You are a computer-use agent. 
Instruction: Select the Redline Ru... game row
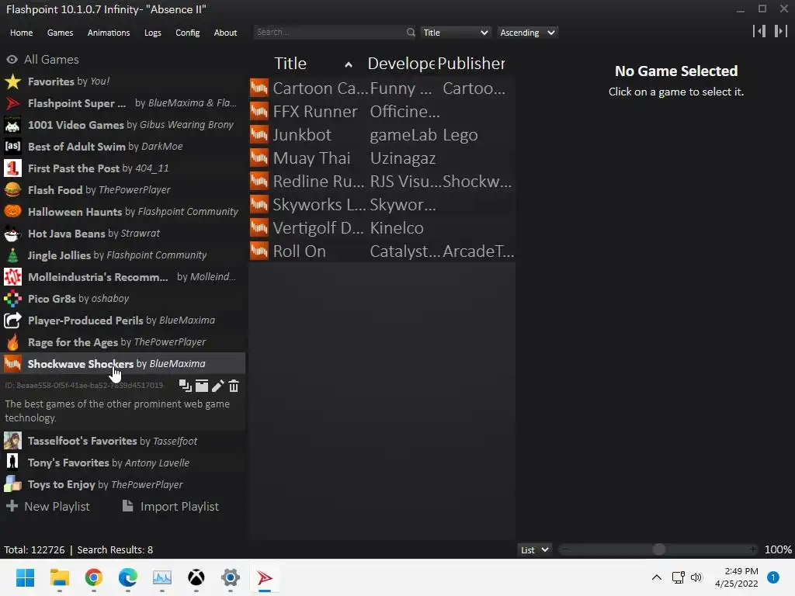(x=382, y=182)
